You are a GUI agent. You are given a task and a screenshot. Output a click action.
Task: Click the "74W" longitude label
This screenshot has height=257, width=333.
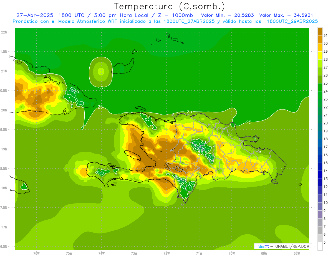pyautogui.click(x=102, y=253)
